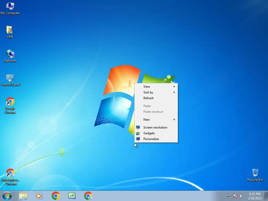The width and height of the screenshot is (268, 201).
Task: Open the Start menu orb
Action: [7, 196]
